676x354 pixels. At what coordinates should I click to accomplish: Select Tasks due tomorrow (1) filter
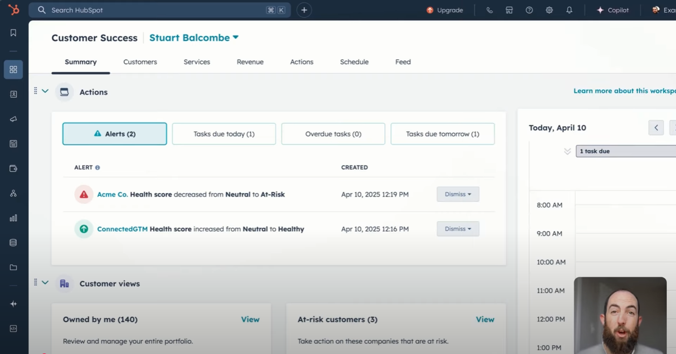442,134
